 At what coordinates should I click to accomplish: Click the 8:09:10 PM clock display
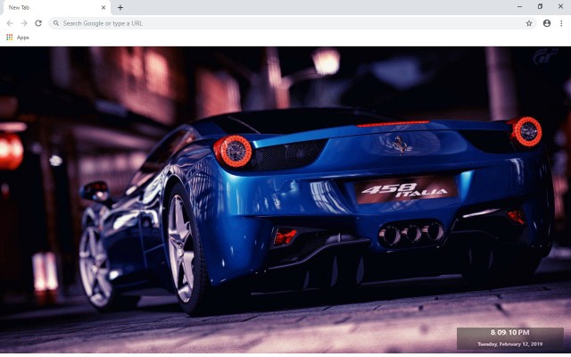[509, 332]
